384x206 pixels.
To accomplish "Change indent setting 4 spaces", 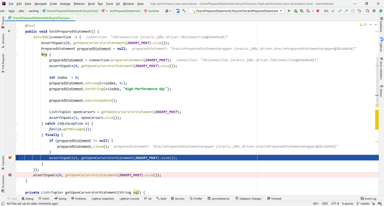I will click(347, 203).
